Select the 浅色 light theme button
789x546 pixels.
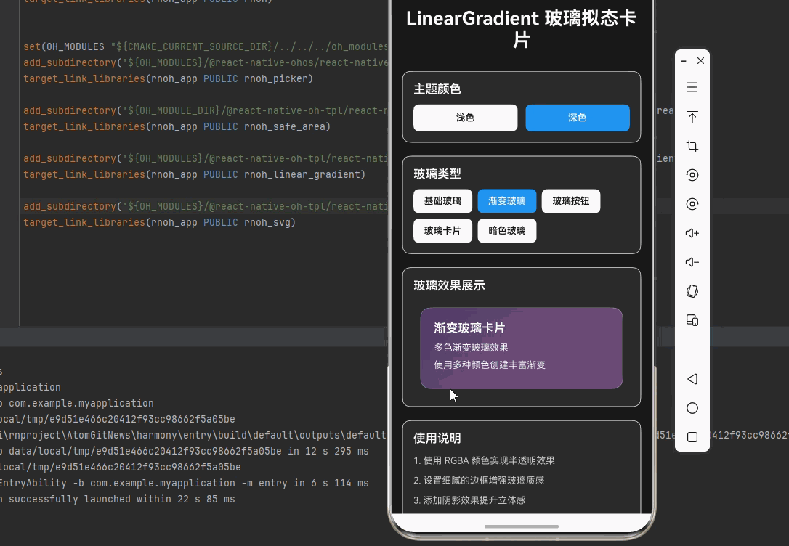pos(466,118)
